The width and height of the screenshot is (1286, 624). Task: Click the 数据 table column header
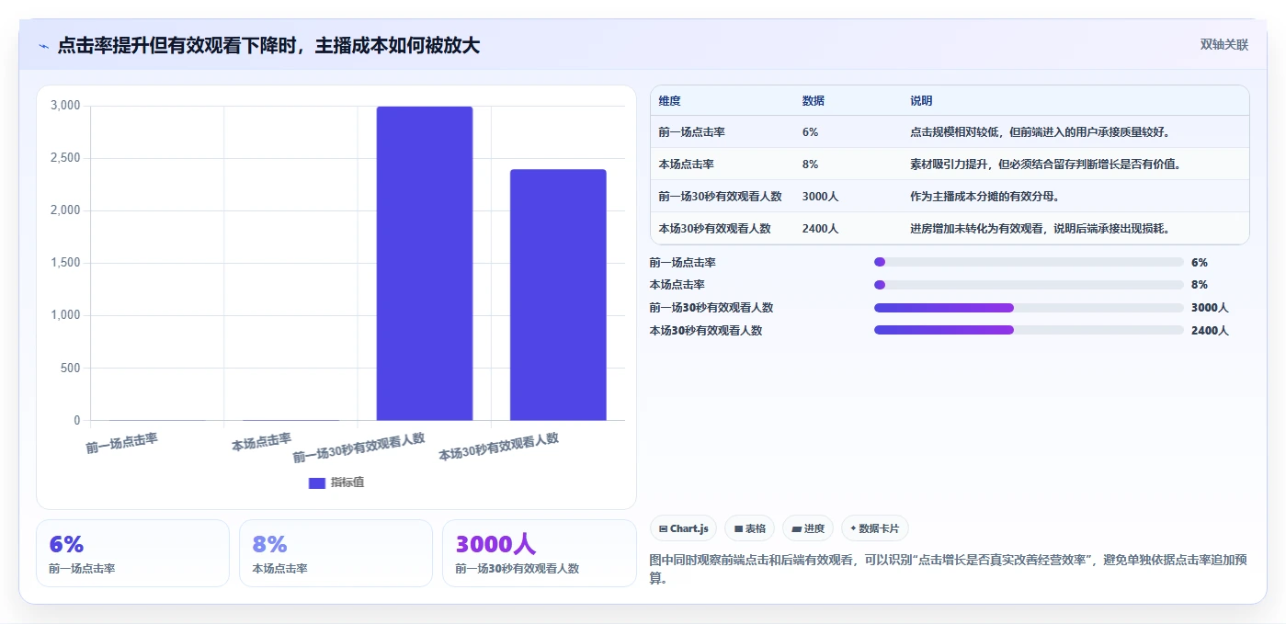coord(813,100)
